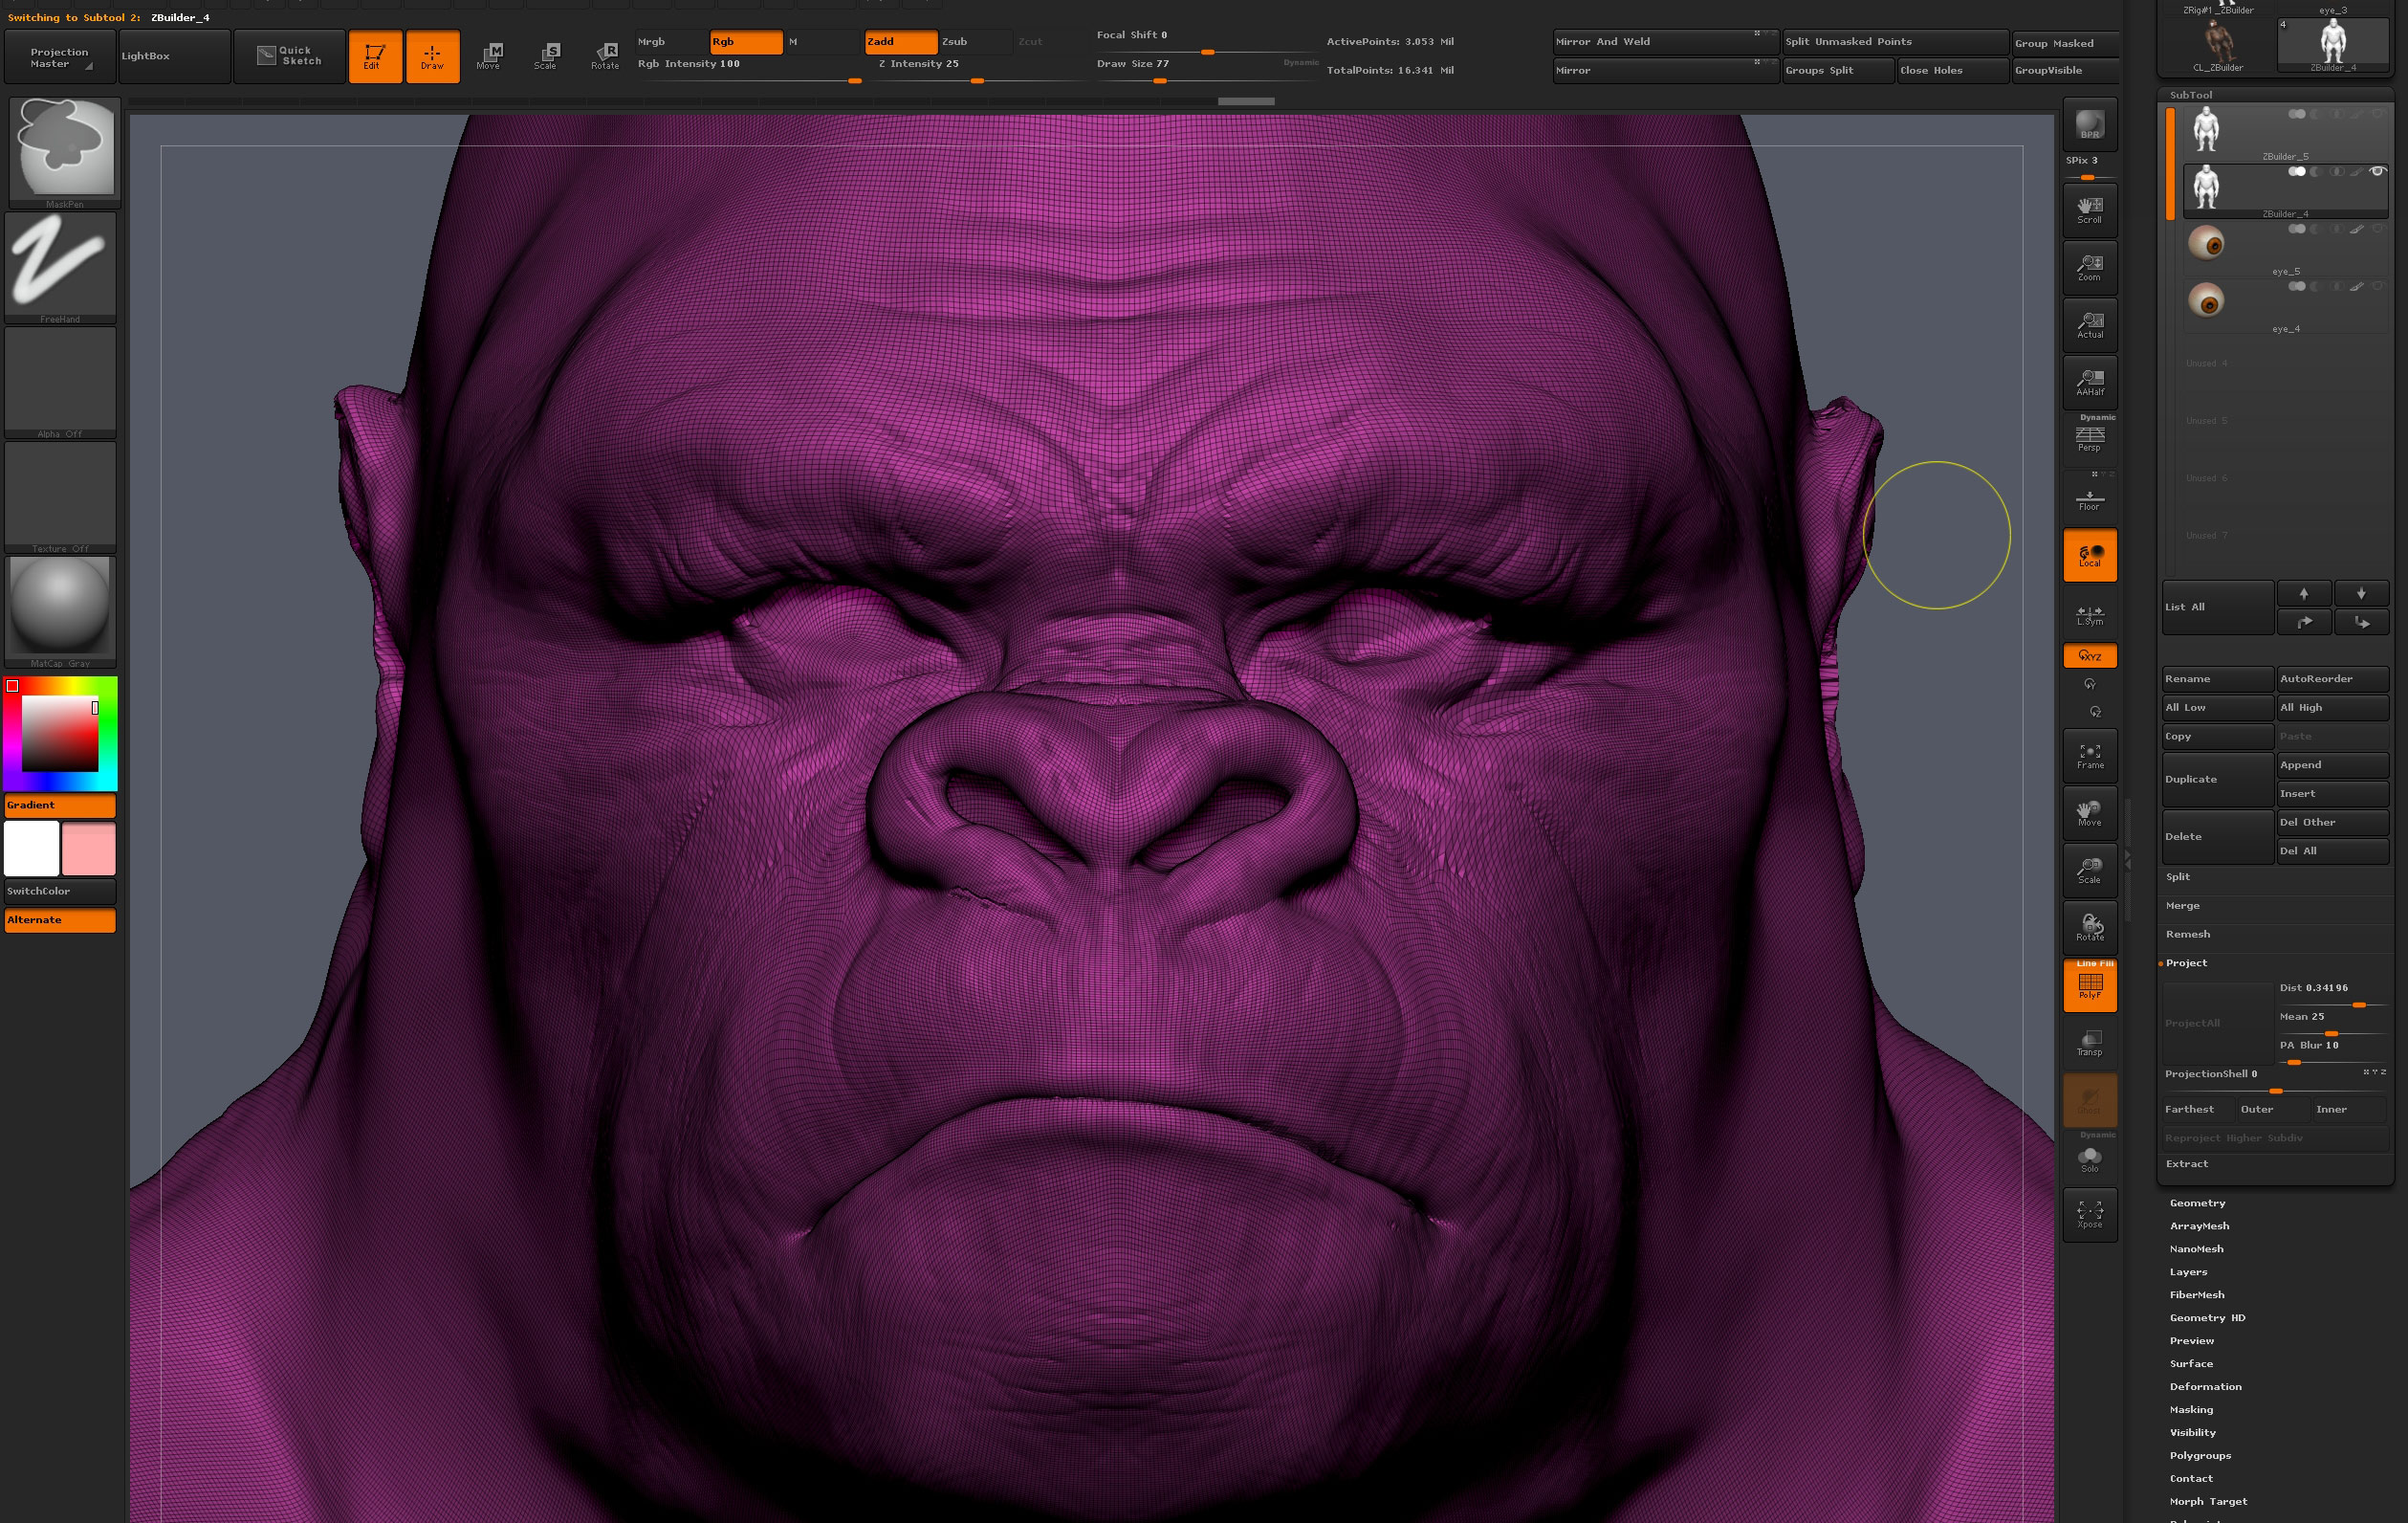Click the SwitchColor button
2408x1523 pixels.
[x=60, y=892]
